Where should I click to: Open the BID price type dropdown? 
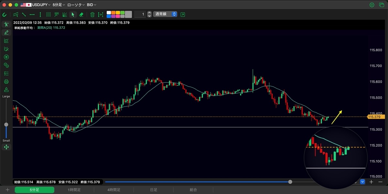(x=92, y=5)
